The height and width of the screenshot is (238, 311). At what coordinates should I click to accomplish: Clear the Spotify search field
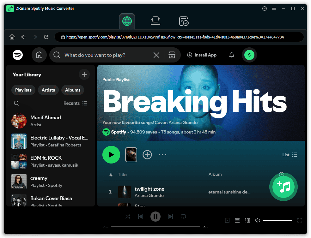[156, 55]
